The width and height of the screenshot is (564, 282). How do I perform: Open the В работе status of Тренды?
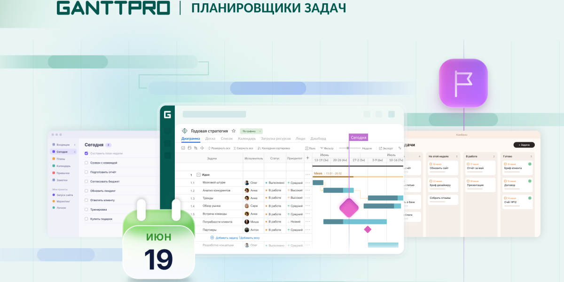pos(273,198)
